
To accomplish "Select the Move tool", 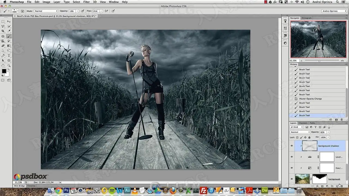I will coord(9,22).
